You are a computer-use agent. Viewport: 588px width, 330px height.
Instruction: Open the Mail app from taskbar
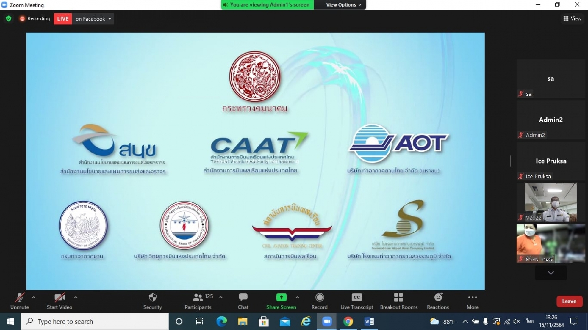coord(285,321)
